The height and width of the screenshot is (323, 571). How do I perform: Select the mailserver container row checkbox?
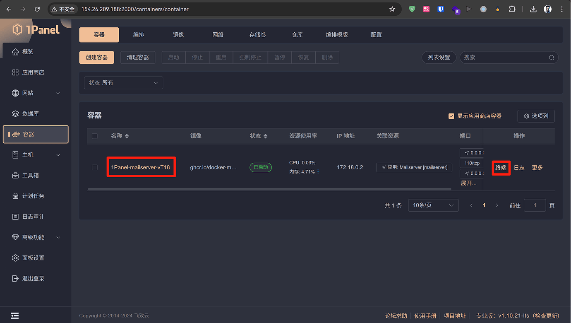94,167
